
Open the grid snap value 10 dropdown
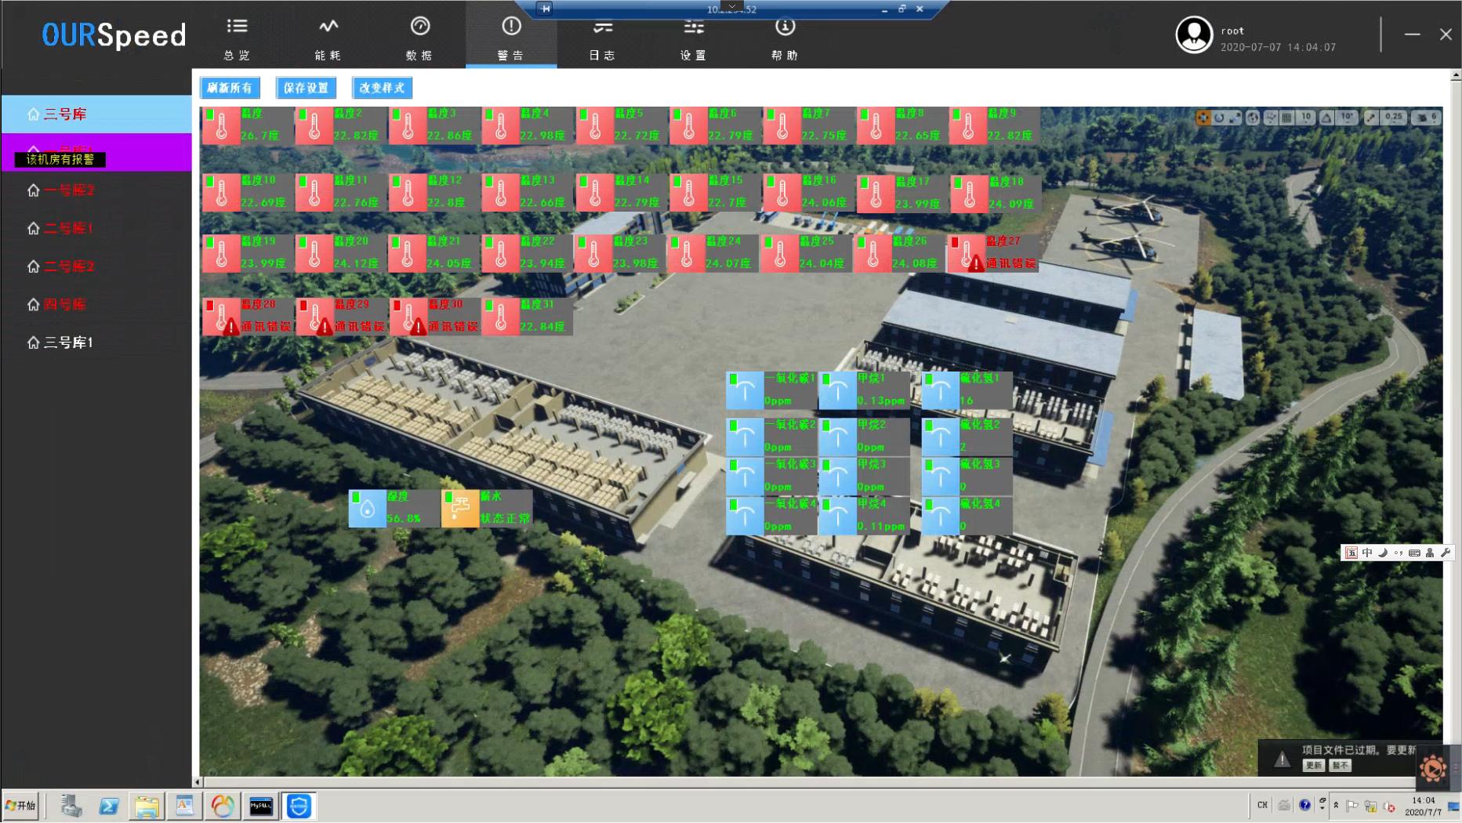click(1305, 118)
